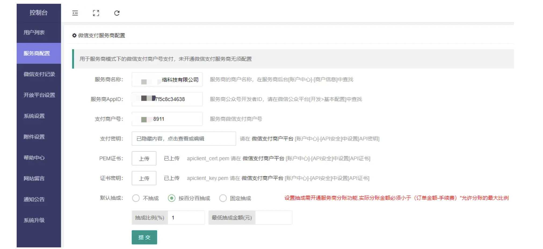Reveal hidden 支付密钥 field content

tap(184, 139)
